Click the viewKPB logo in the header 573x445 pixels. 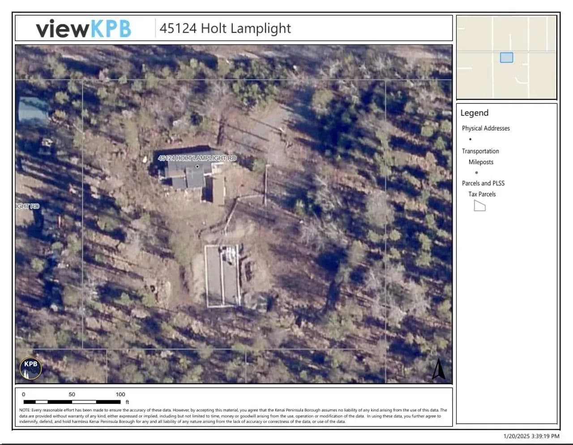coord(84,29)
